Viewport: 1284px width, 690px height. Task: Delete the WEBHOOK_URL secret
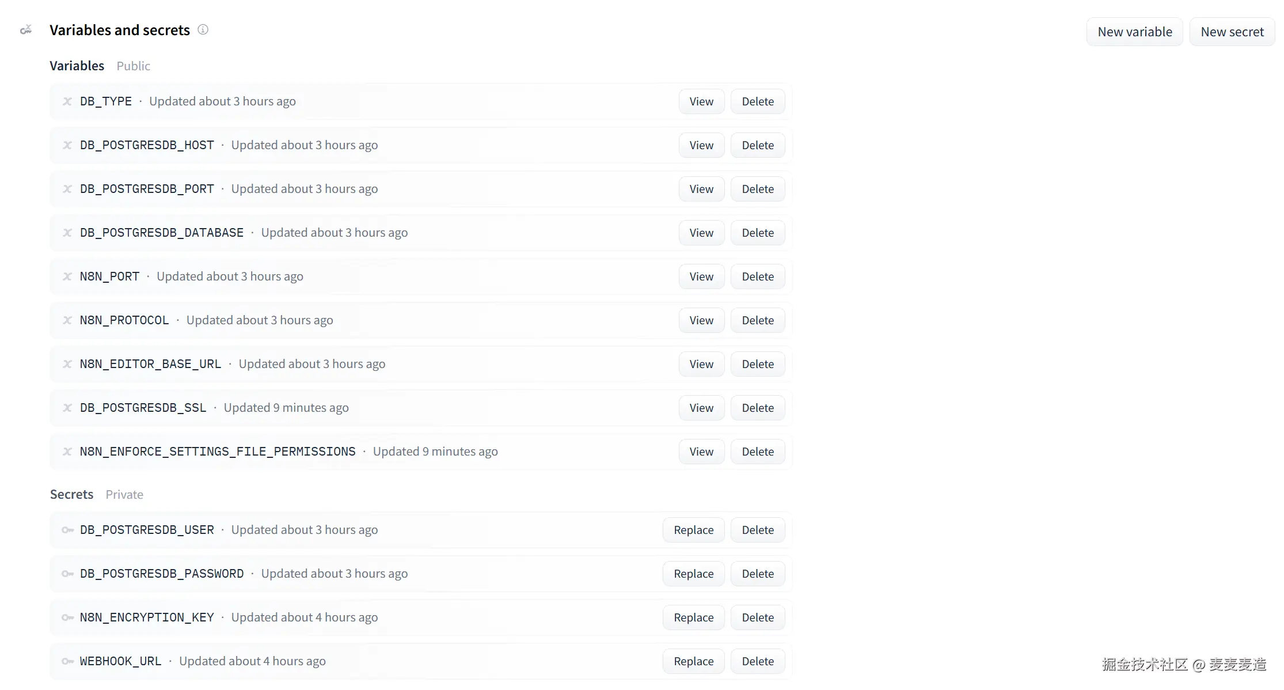pyautogui.click(x=757, y=661)
